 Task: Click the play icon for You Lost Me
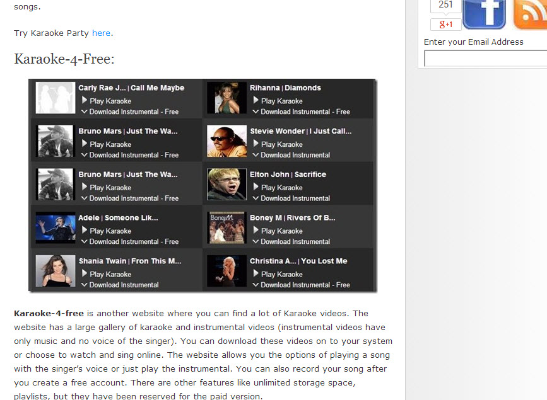click(x=256, y=273)
